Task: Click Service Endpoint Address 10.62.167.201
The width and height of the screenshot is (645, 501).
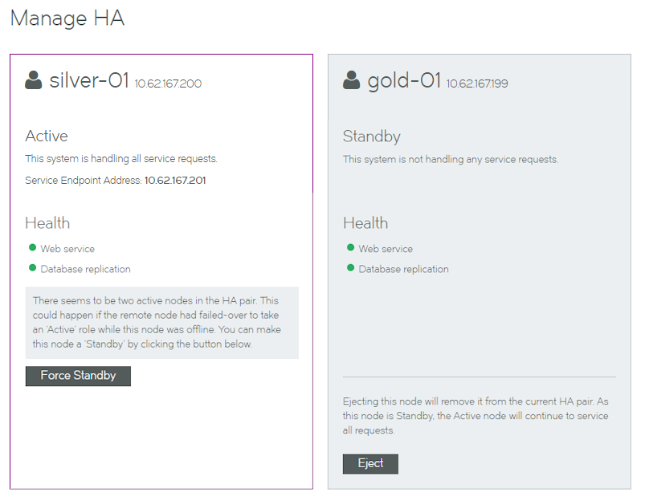Action: (x=175, y=180)
